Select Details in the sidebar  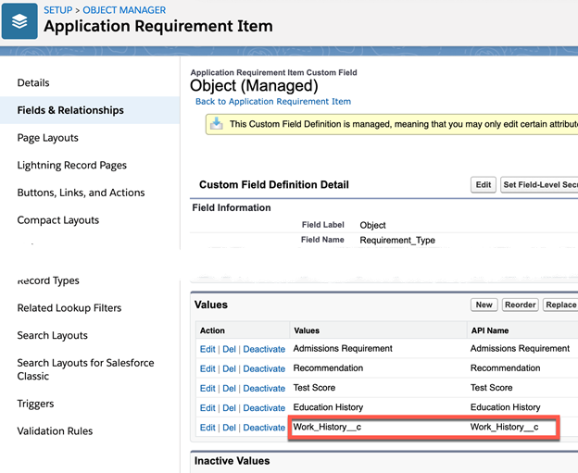point(33,83)
